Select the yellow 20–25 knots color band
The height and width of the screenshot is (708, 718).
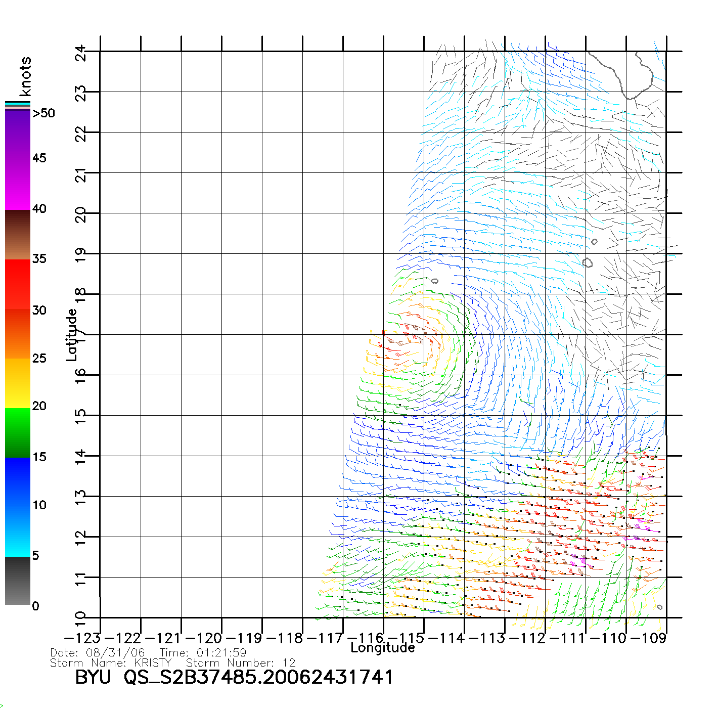point(18,383)
